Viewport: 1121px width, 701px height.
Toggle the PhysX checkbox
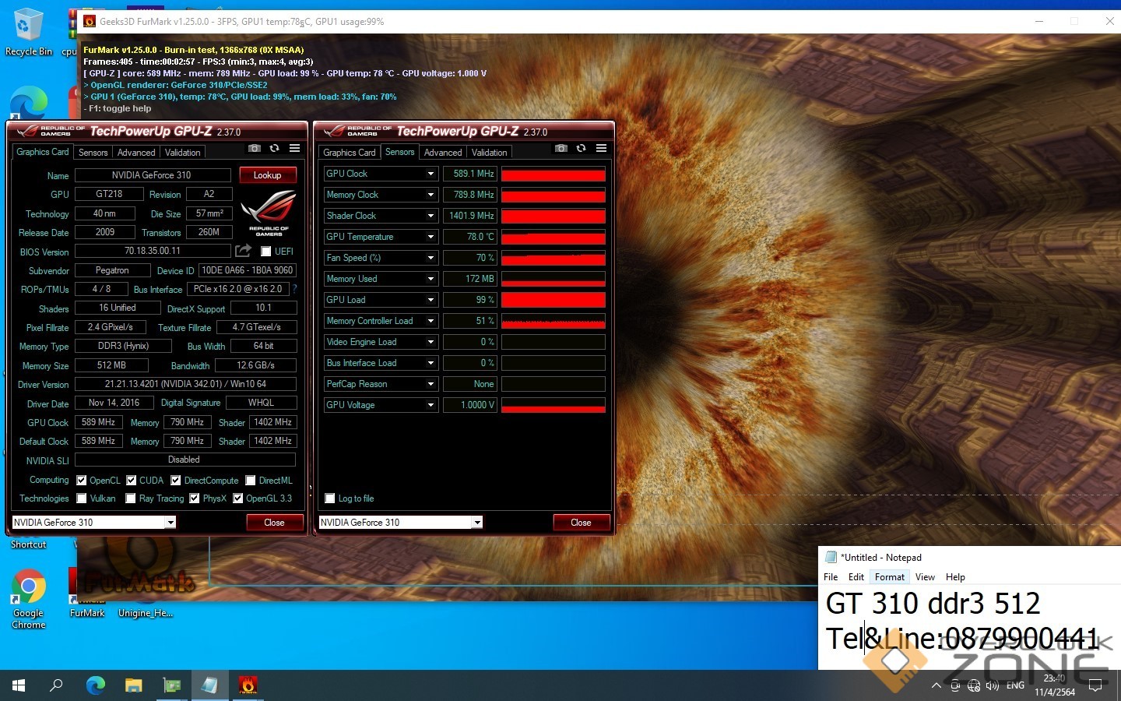[195, 498]
